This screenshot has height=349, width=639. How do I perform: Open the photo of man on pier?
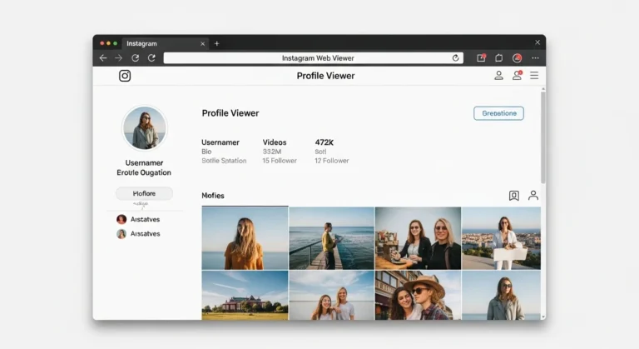(x=331, y=238)
